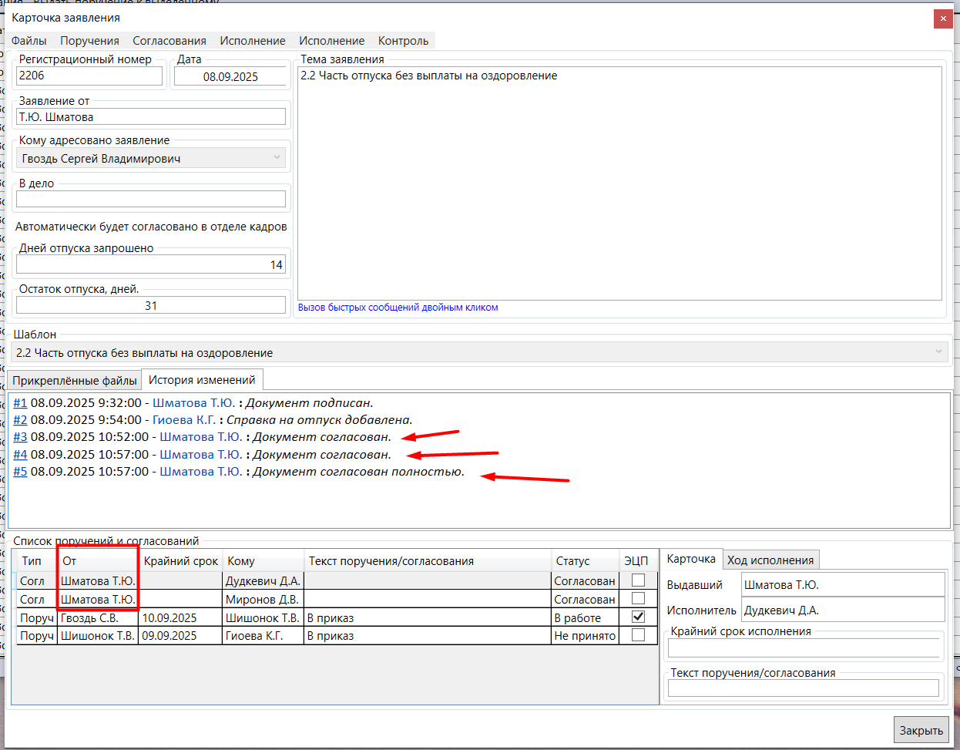The width and height of the screenshot is (960, 750).
Task: Close the Карточка заявления window with red X
Action: 943,18
